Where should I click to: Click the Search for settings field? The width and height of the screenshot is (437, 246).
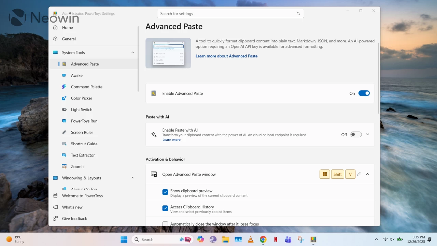(x=230, y=14)
